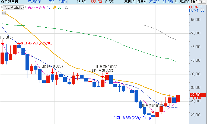Click the leftmost red 배당락 arrow at chart edge
207x124 pixels.
(2, 42)
